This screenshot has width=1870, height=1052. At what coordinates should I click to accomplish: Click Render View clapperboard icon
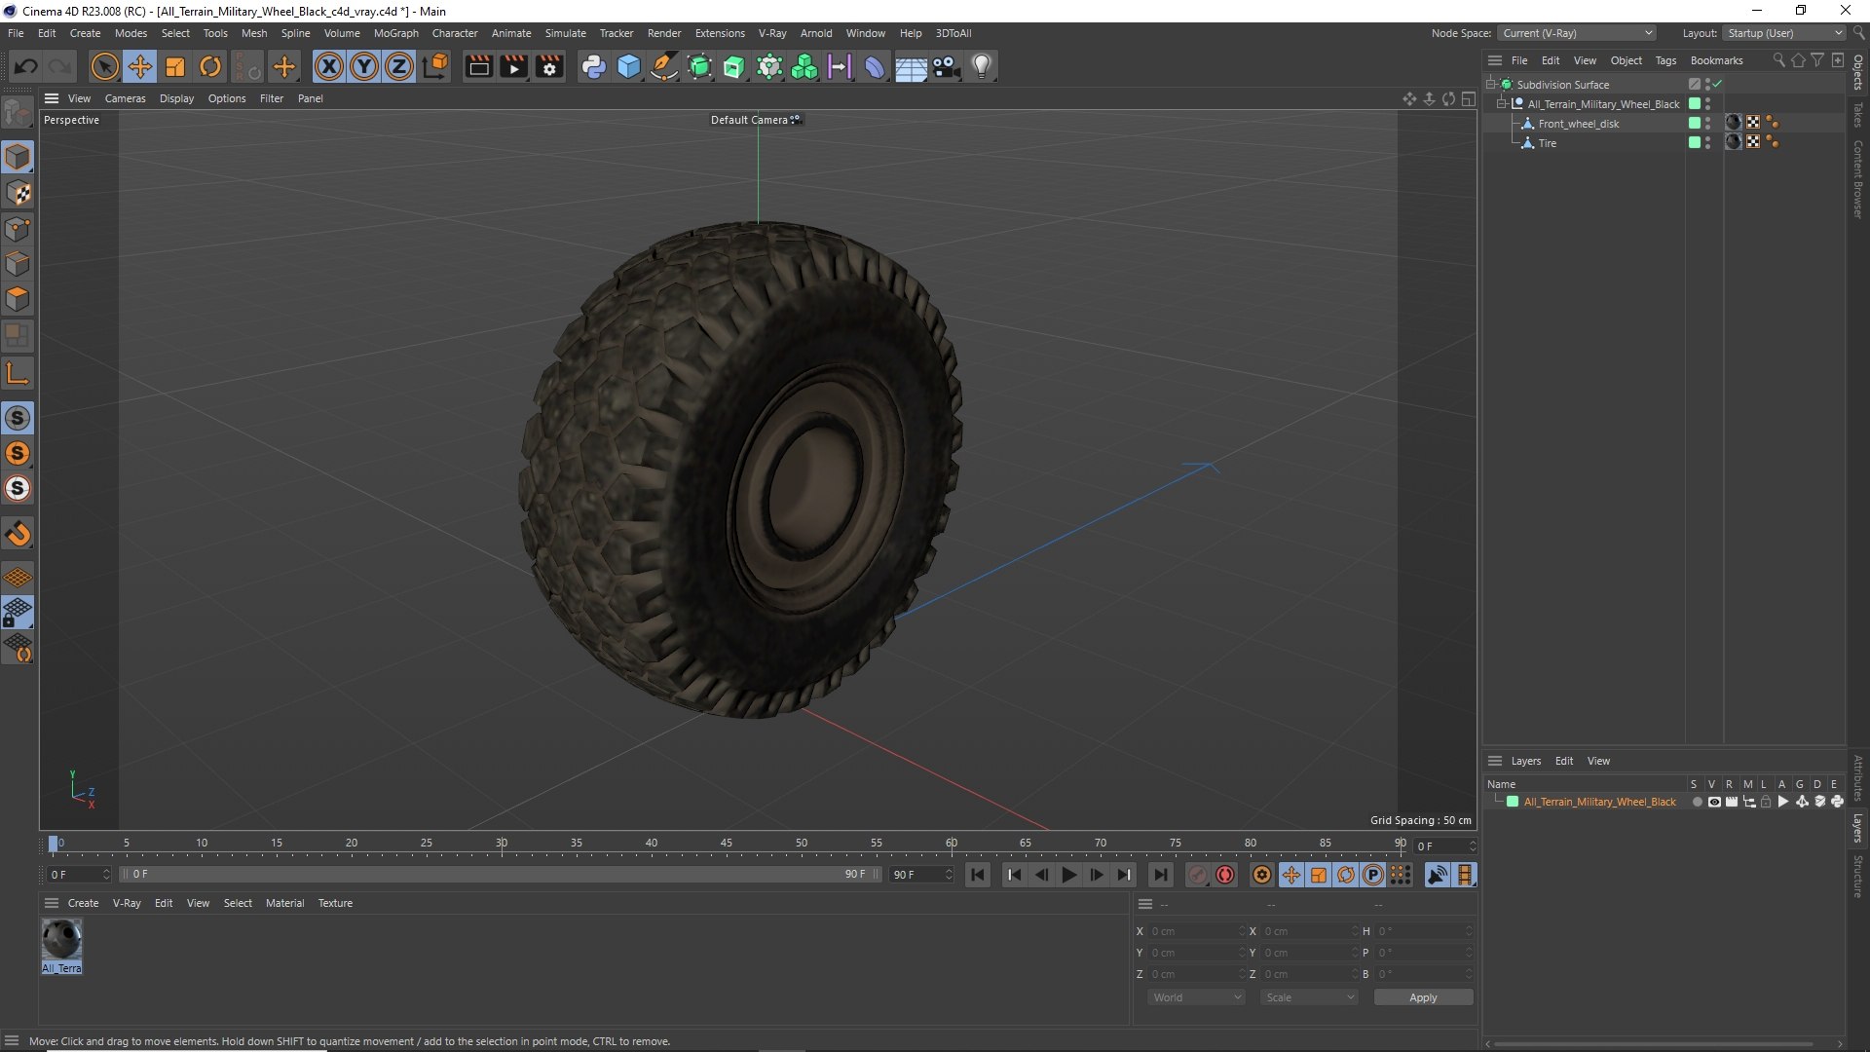click(x=478, y=67)
